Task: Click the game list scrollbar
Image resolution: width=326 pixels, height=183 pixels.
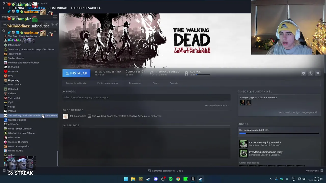Action: [58, 158]
